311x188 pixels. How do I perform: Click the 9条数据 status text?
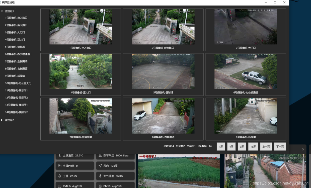pos(202,146)
